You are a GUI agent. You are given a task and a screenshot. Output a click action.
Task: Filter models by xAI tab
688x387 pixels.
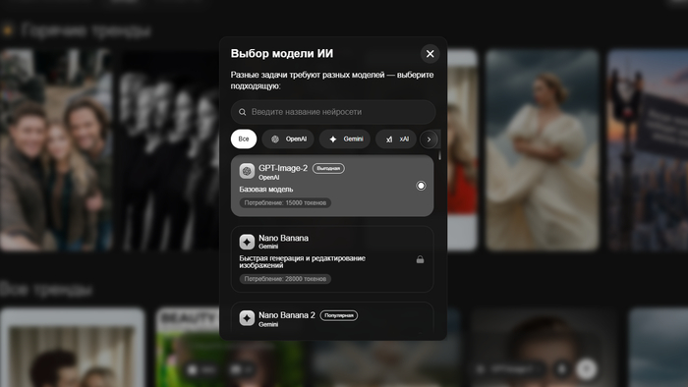coord(396,138)
